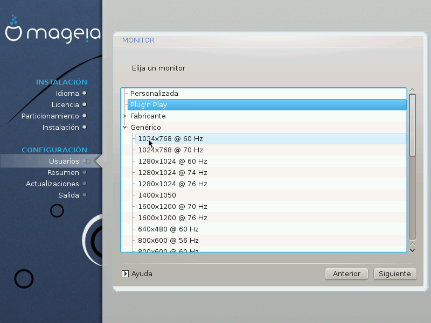
Task: Click the scrollbar down arrow at bottom
Action: tap(412, 250)
